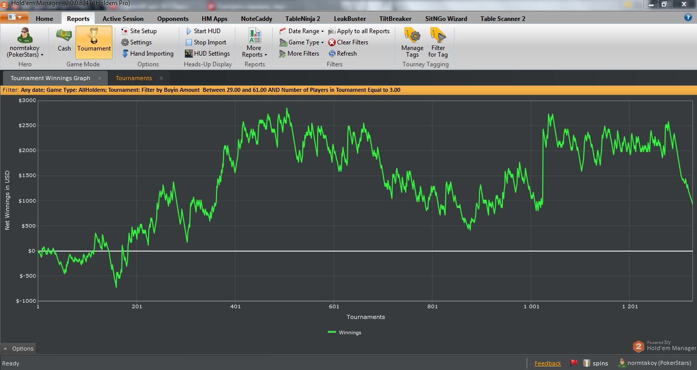This screenshot has width=697, height=370.
Task: Open the Table Scanner 2 tab
Action: click(x=503, y=19)
